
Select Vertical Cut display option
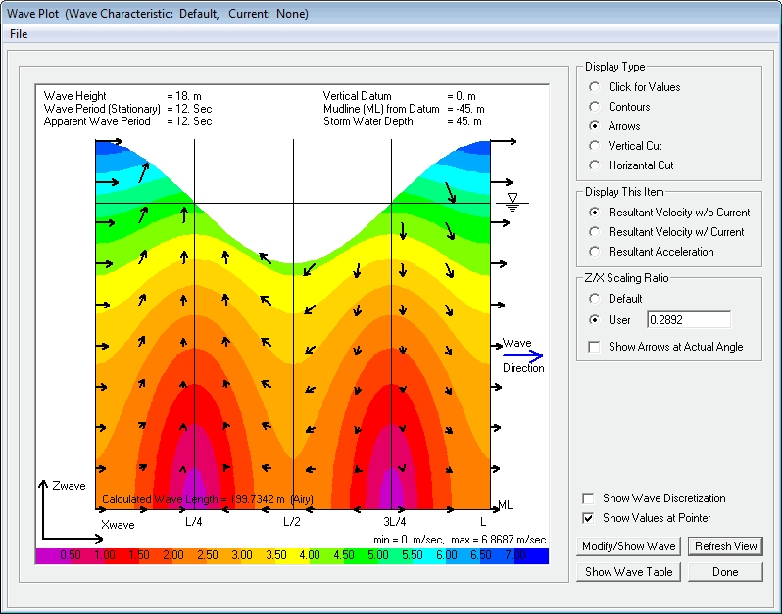594,146
